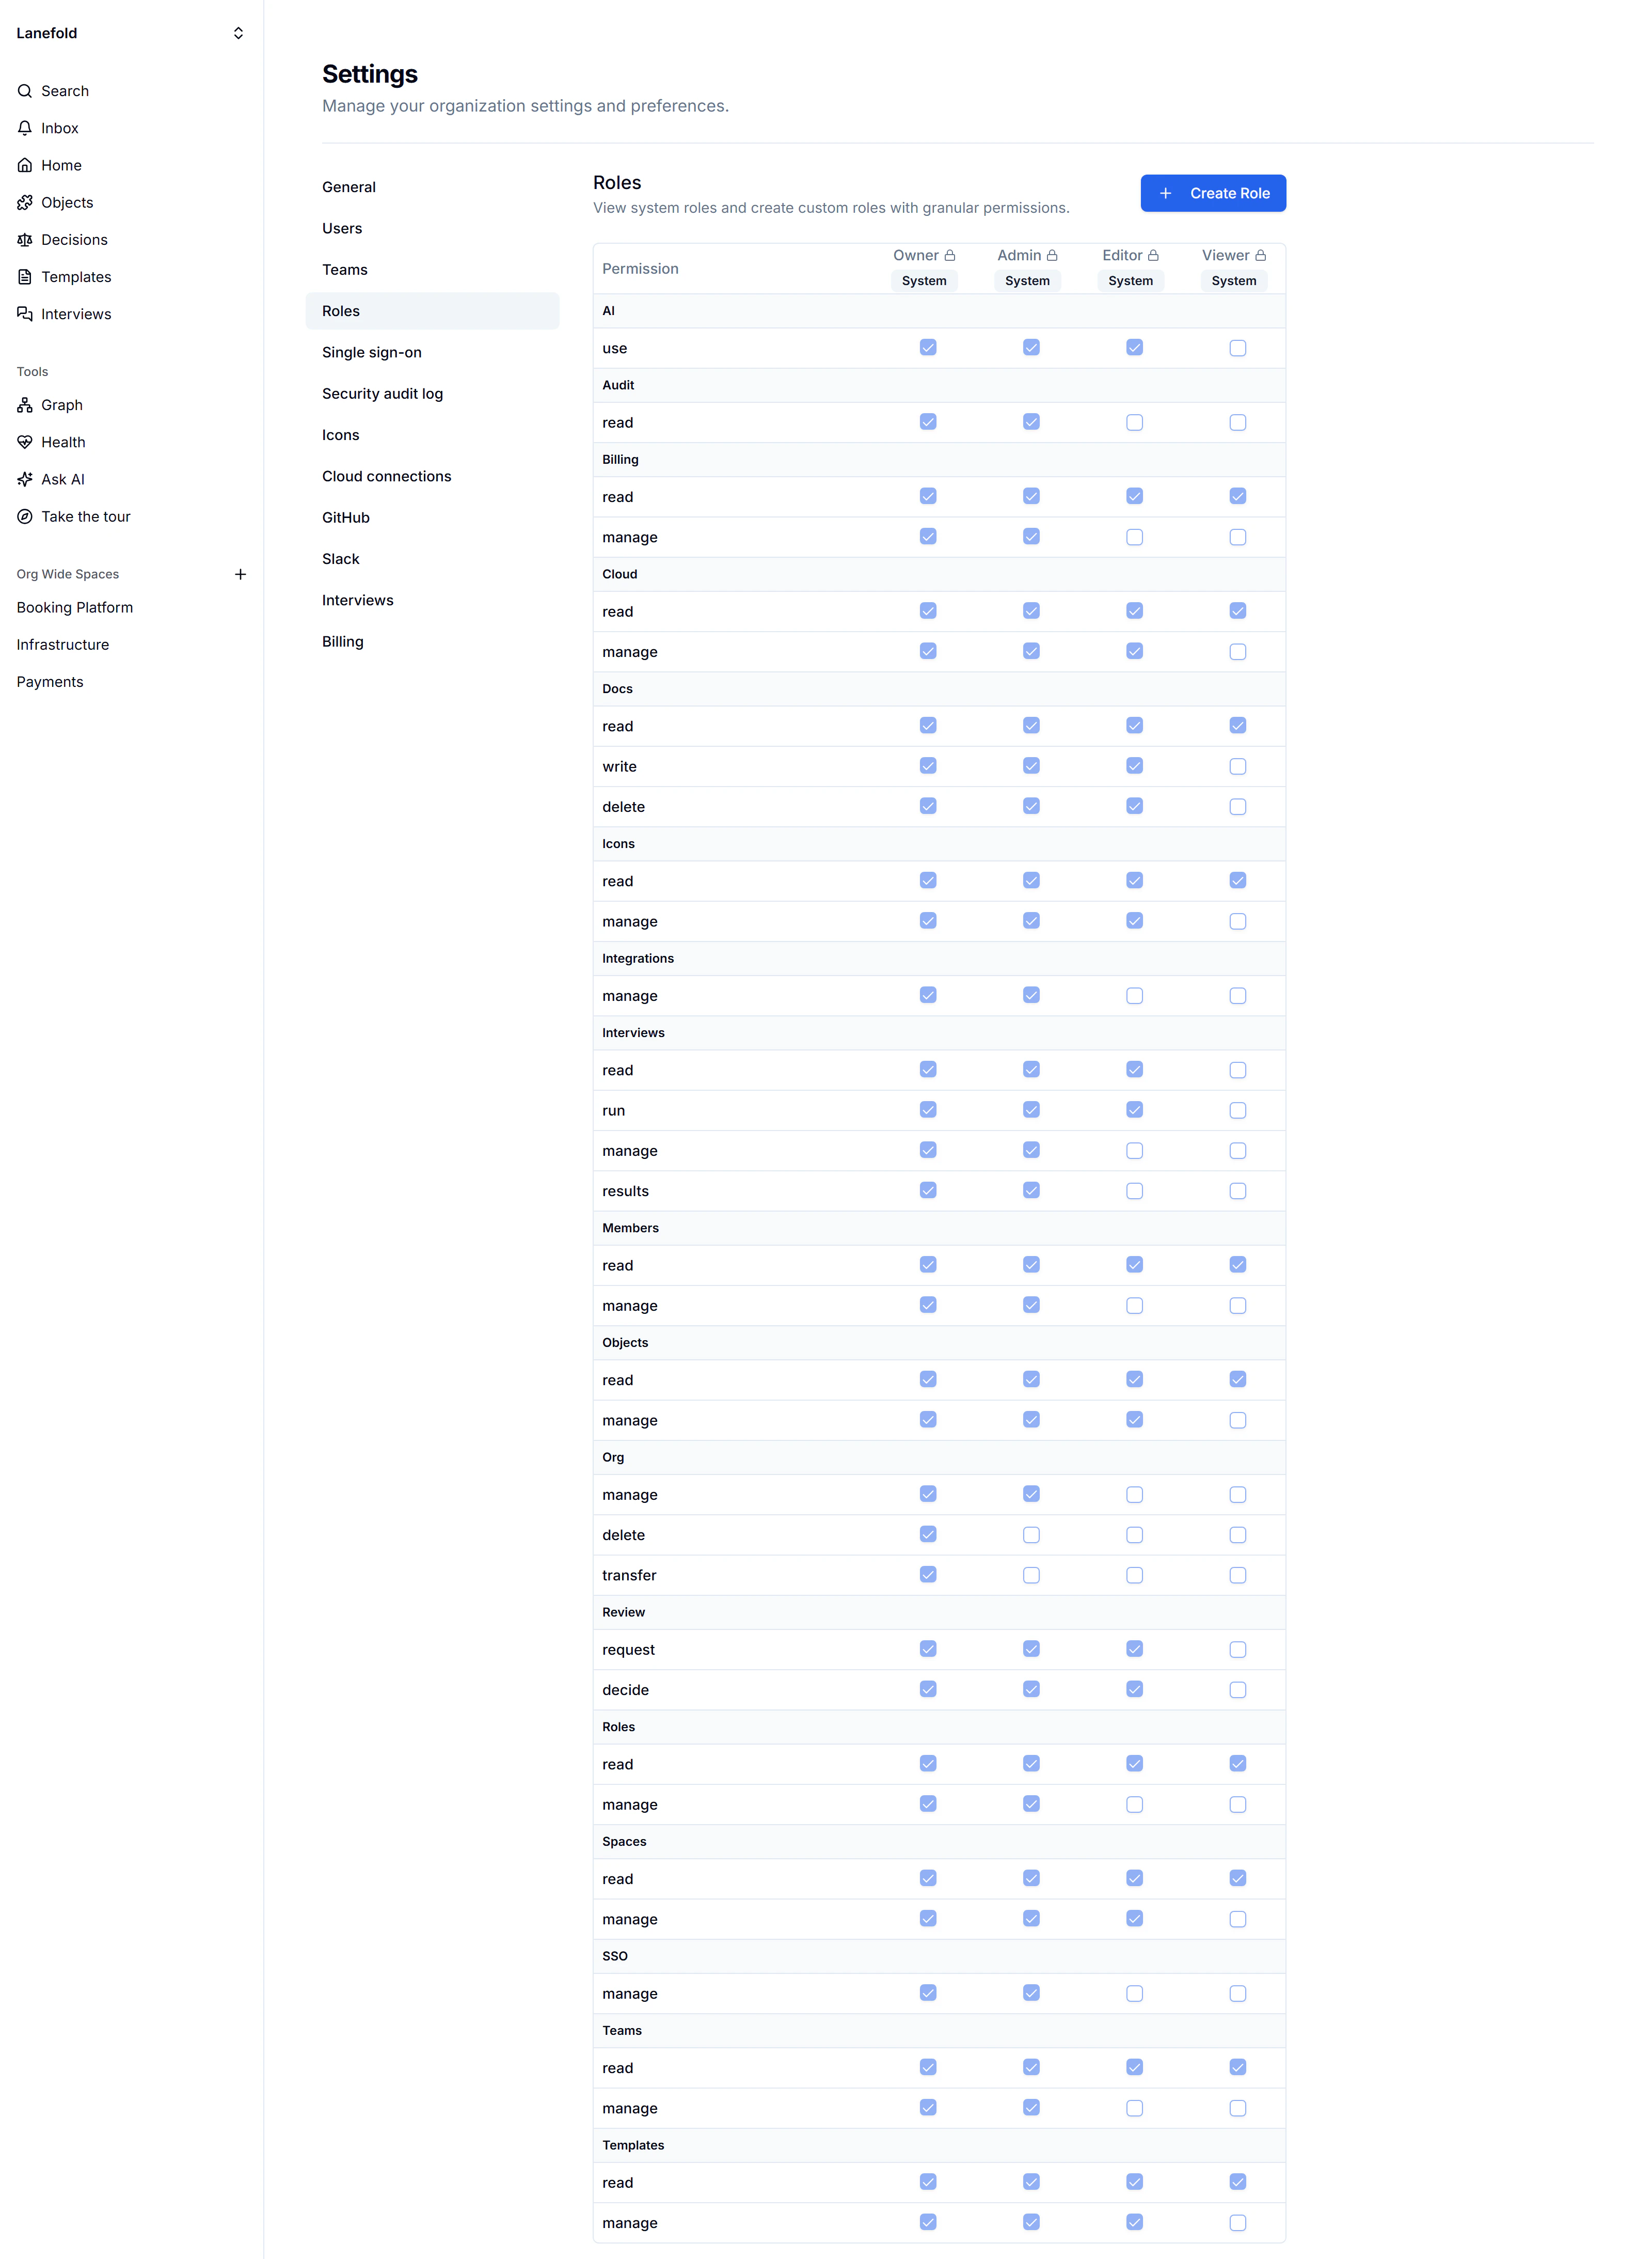Toggle Editor checkbox for Audit read

pyautogui.click(x=1134, y=422)
